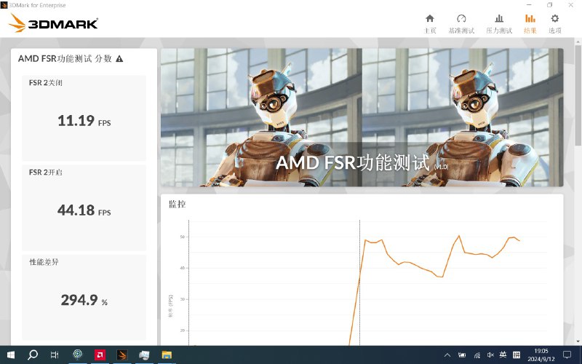Click the taskbar clock showing 19:05
This screenshot has height=364, width=582.
[x=541, y=355]
